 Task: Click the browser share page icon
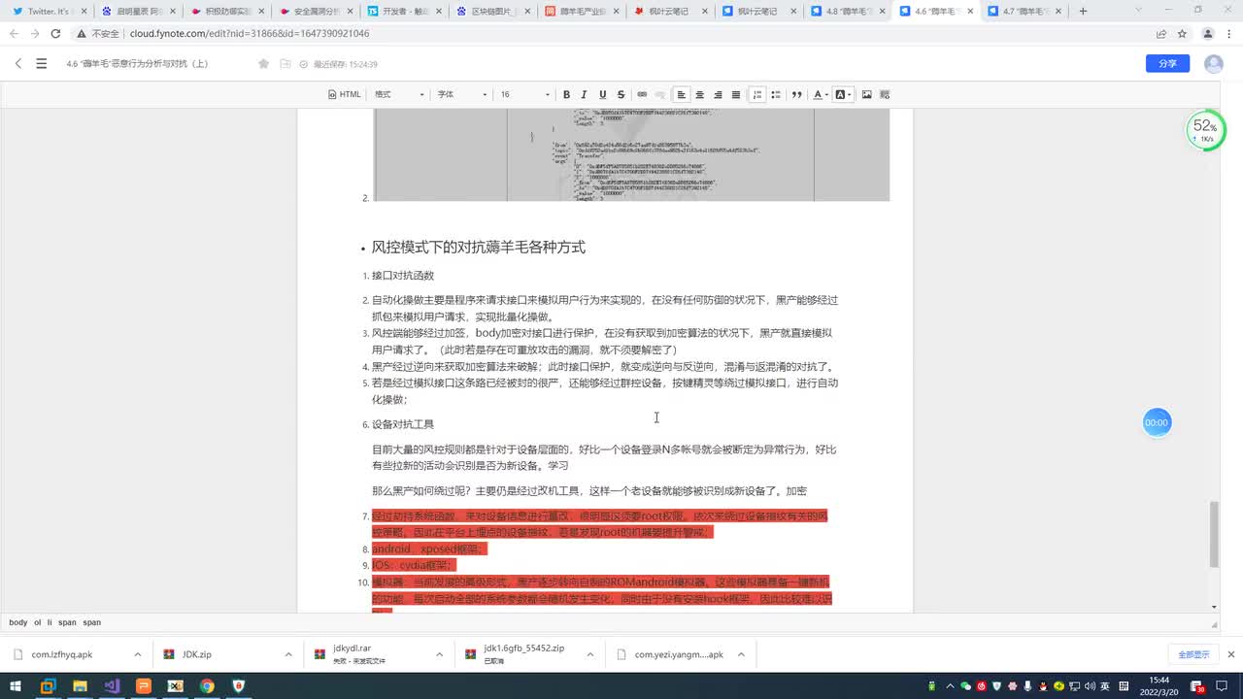[x=1160, y=33]
